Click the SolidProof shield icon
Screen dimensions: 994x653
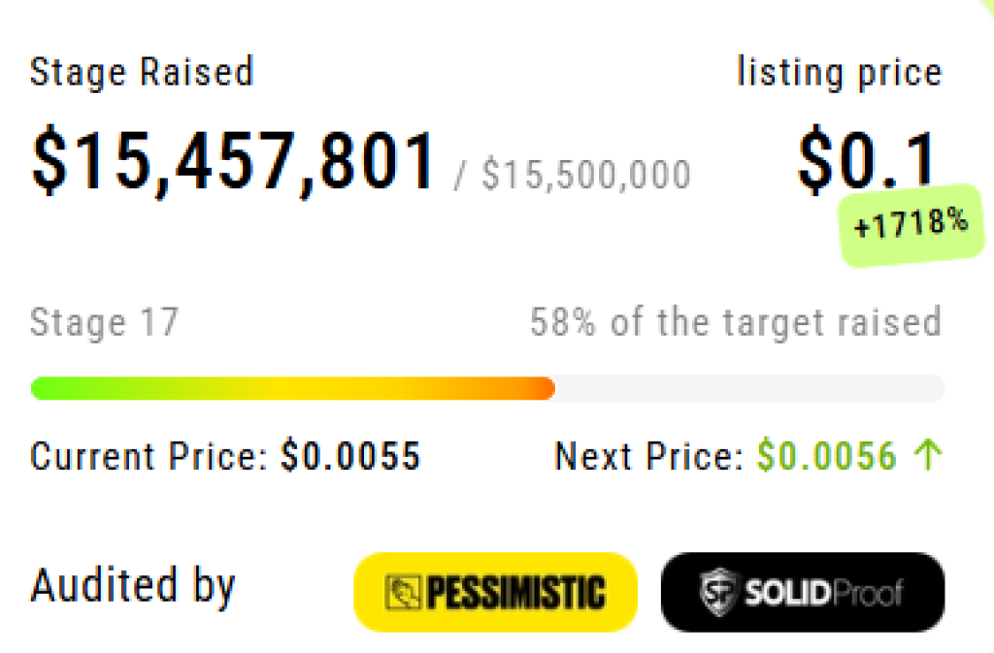click(718, 591)
